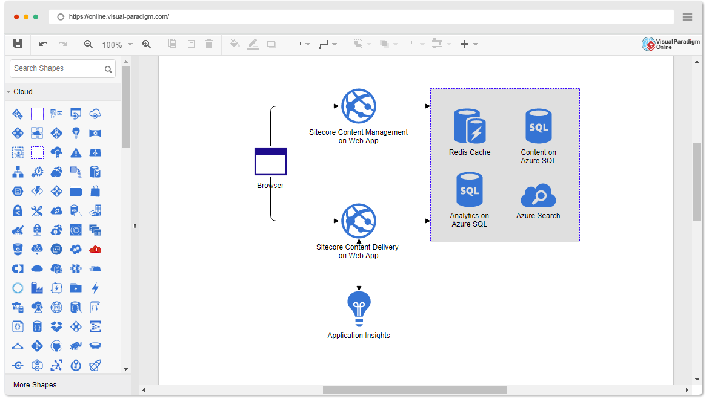Click the sidebar collapse splitter handle
The height and width of the screenshot is (402, 709).
pyautogui.click(x=135, y=225)
